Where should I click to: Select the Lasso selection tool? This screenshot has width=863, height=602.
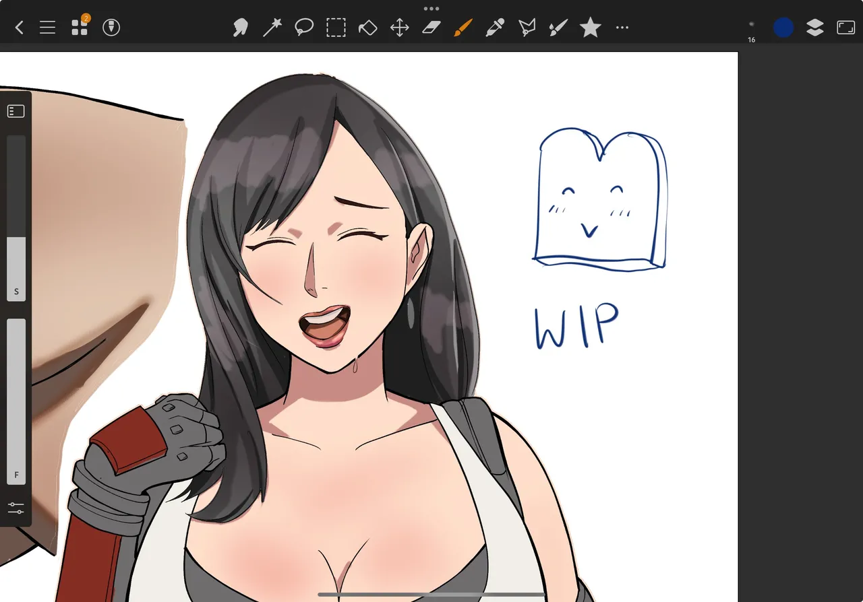[304, 28]
